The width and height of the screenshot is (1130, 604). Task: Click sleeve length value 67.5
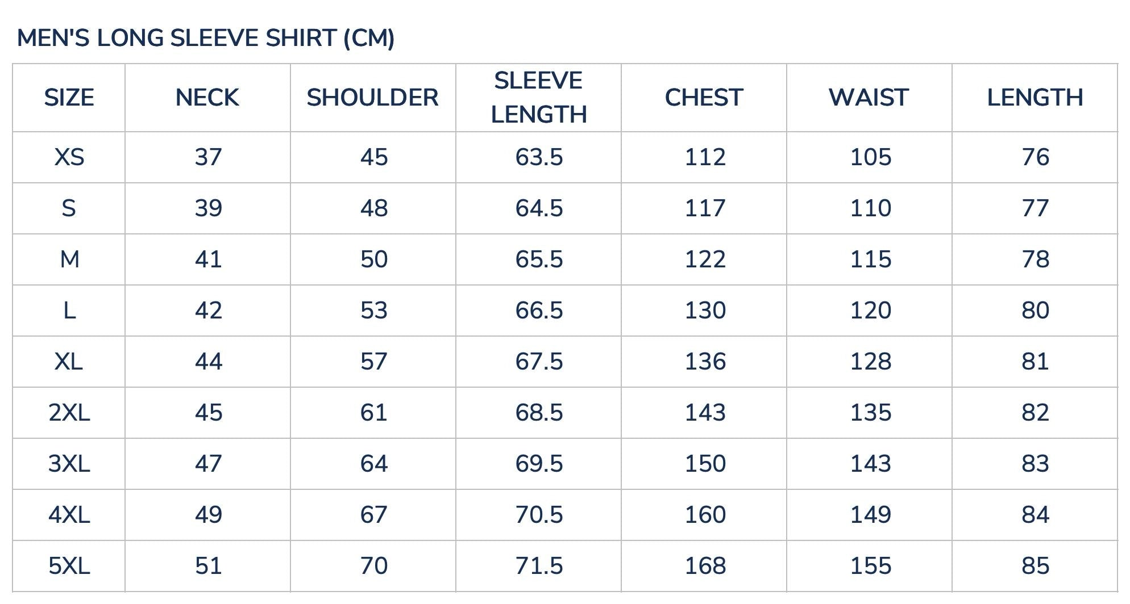coord(539,362)
